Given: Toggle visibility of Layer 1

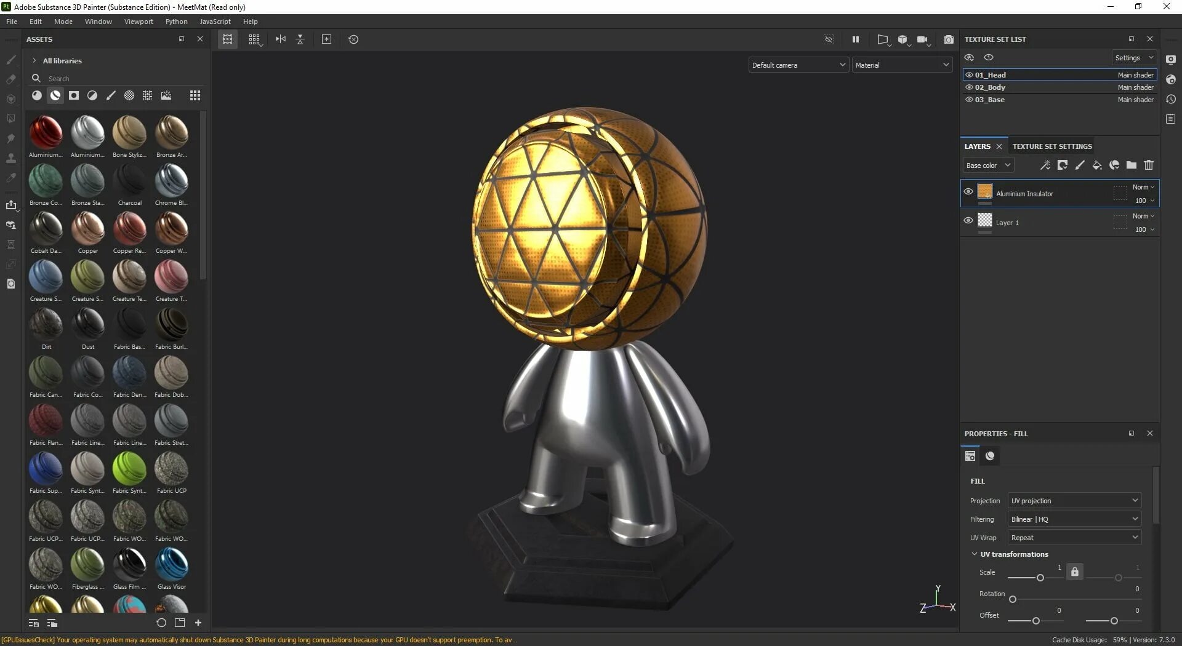Looking at the screenshot, I should click(x=968, y=220).
